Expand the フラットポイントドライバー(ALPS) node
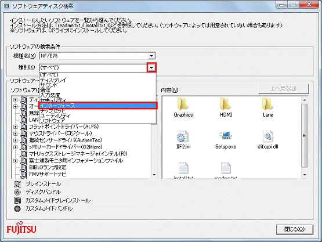 (x=16, y=127)
